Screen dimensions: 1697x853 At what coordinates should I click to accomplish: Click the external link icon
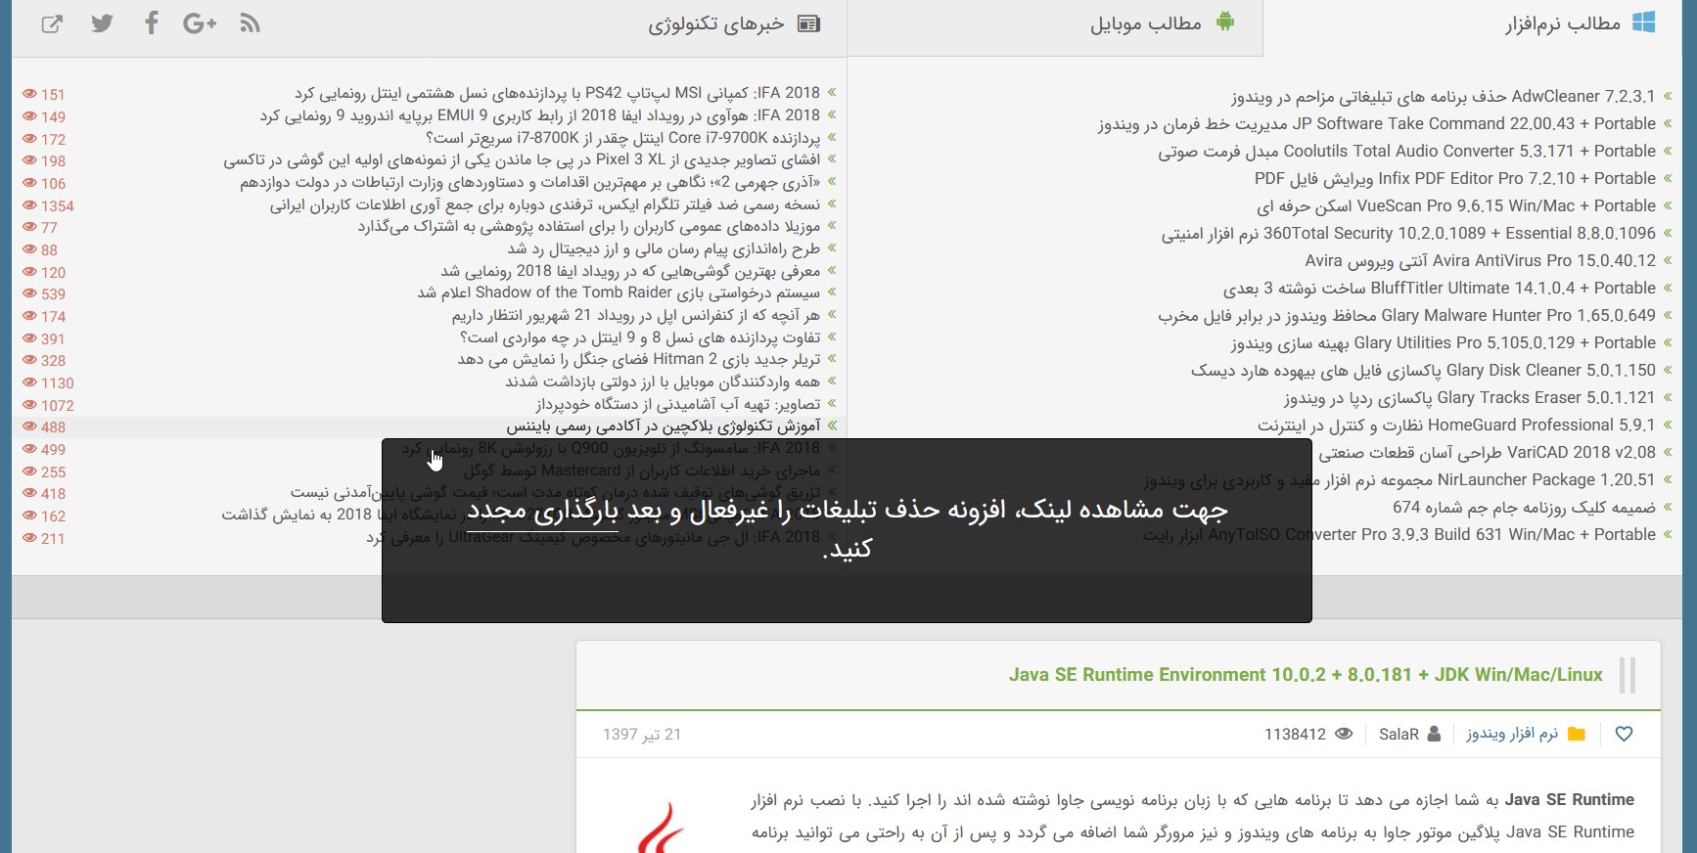[52, 23]
